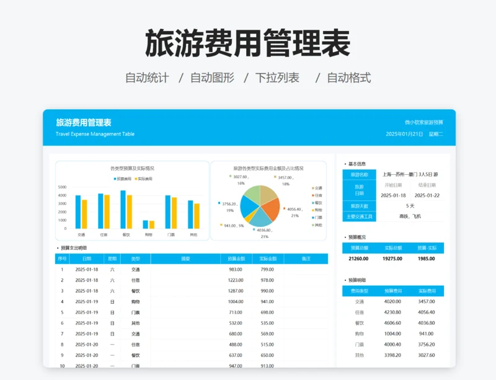
Task: Click the yellow actual bar for 餐饮
Action: pos(130,212)
